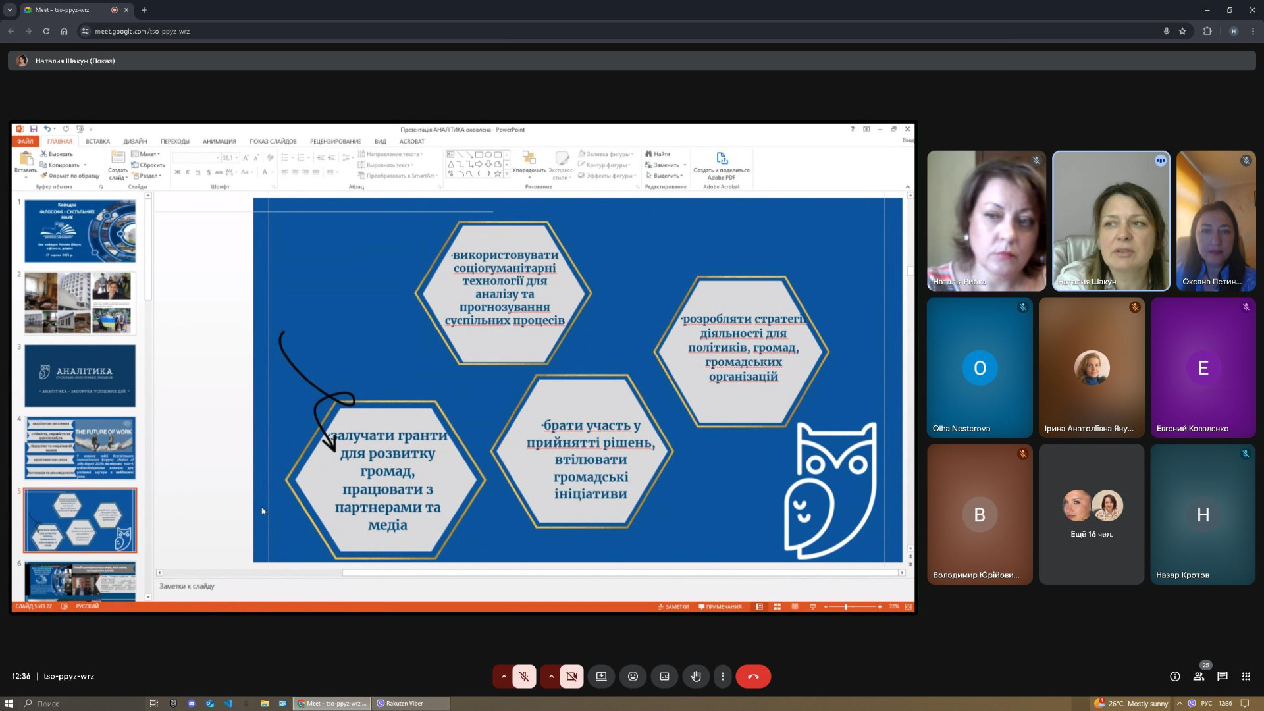Turn on the camera in Meet toolbar
The height and width of the screenshot is (711, 1264).
coord(571,676)
